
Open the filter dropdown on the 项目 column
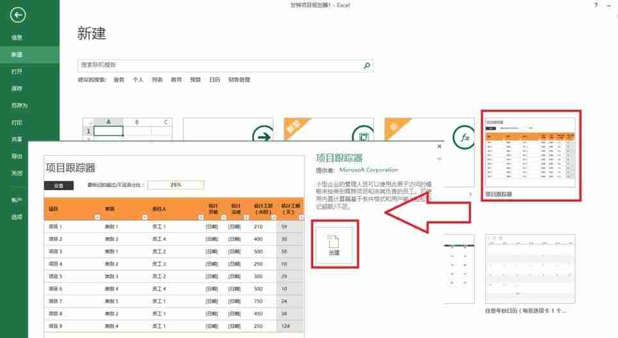[x=98, y=217]
